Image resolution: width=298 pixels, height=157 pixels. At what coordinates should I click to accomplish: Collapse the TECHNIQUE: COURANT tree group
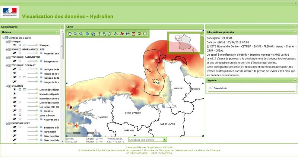pyautogui.click(x=6, y=65)
